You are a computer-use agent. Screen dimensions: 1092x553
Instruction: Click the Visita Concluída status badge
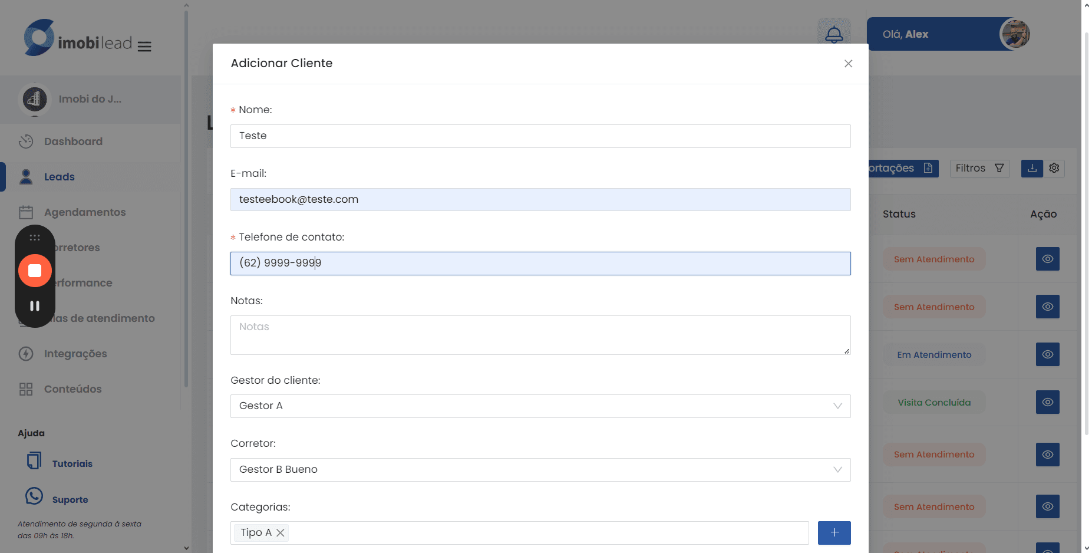[934, 402]
